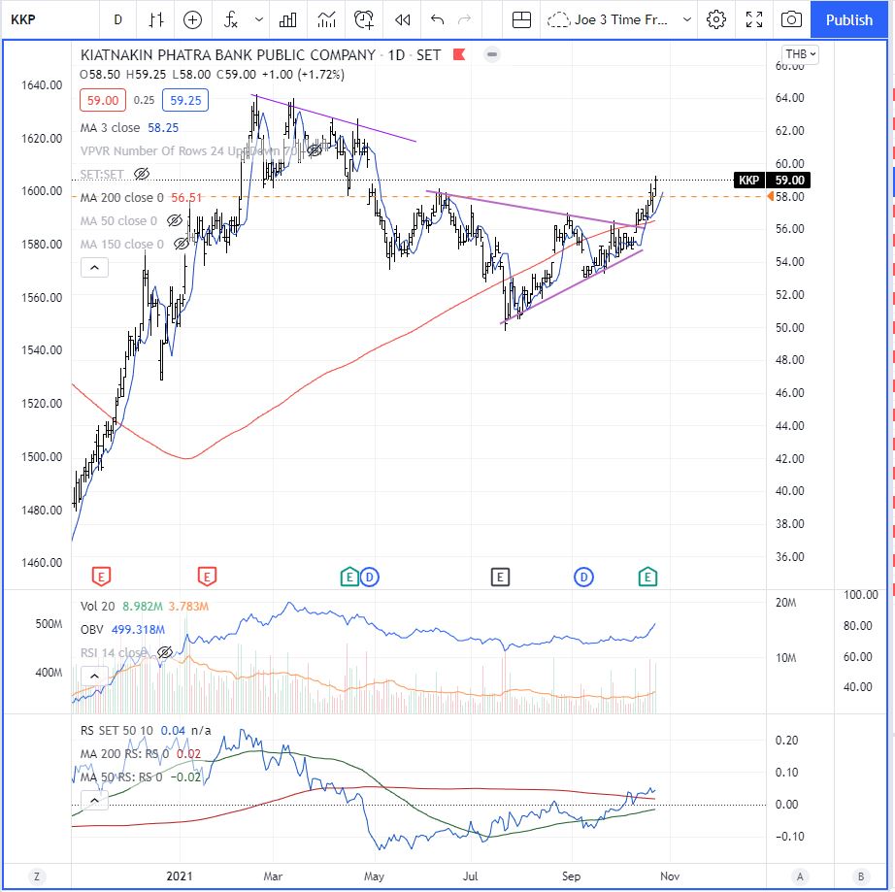Select chart layout grid icon
This screenshot has width=895, height=892.
click(x=521, y=20)
